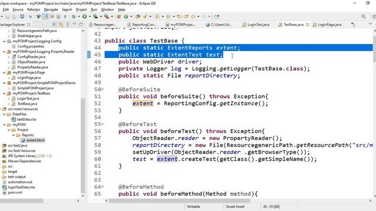376x211 pixels.
Task: Open New Java Package icon in toolbar
Action: pyautogui.click(x=119, y=16)
